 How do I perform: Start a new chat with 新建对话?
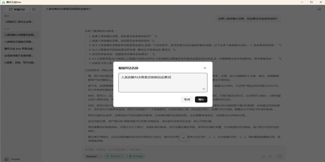pyautogui.click(x=17, y=9)
